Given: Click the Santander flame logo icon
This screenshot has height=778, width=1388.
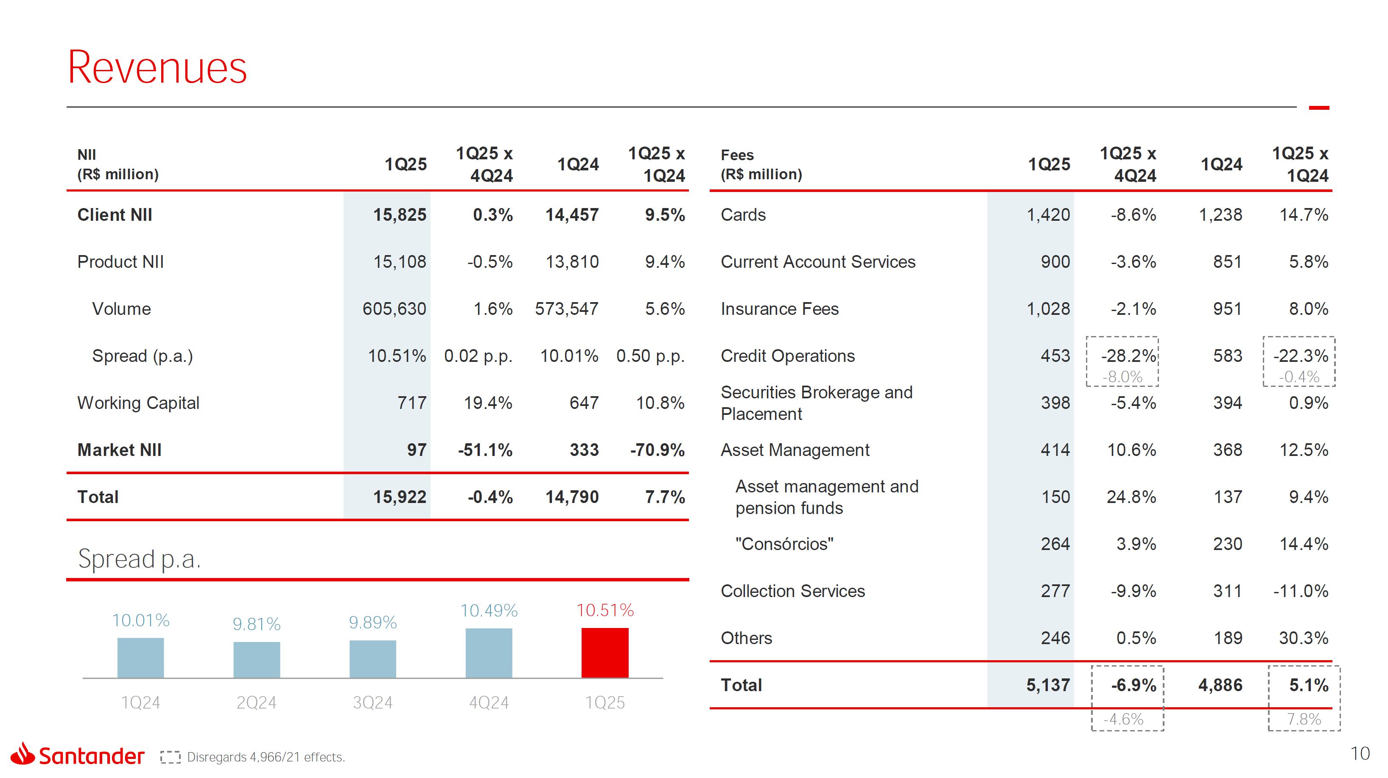Looking at the screenshot, I should [22, 754].
